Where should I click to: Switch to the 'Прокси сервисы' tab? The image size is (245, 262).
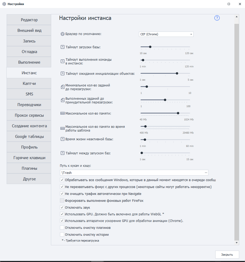pos(29,115)
